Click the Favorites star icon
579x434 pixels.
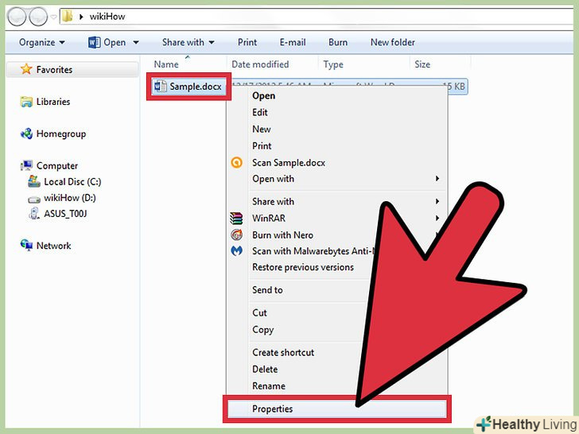(26, 69)
